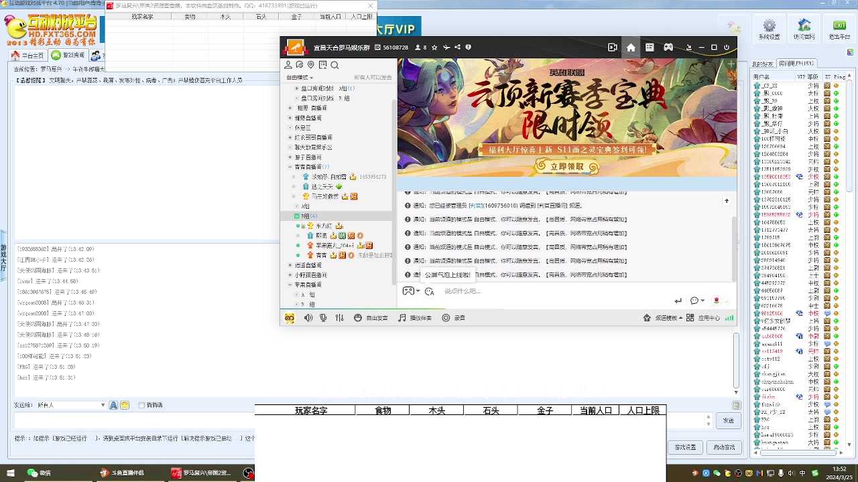Open the member list person icon
The image size is (858, 482).
pos(288,65)
